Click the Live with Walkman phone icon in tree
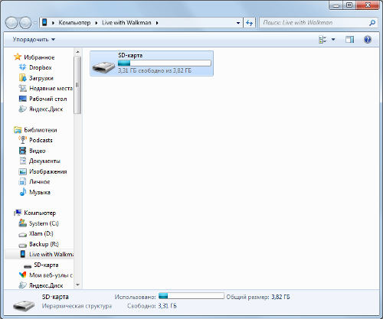Viewport: 383px width, 319px height. click(x=23, y=254)
